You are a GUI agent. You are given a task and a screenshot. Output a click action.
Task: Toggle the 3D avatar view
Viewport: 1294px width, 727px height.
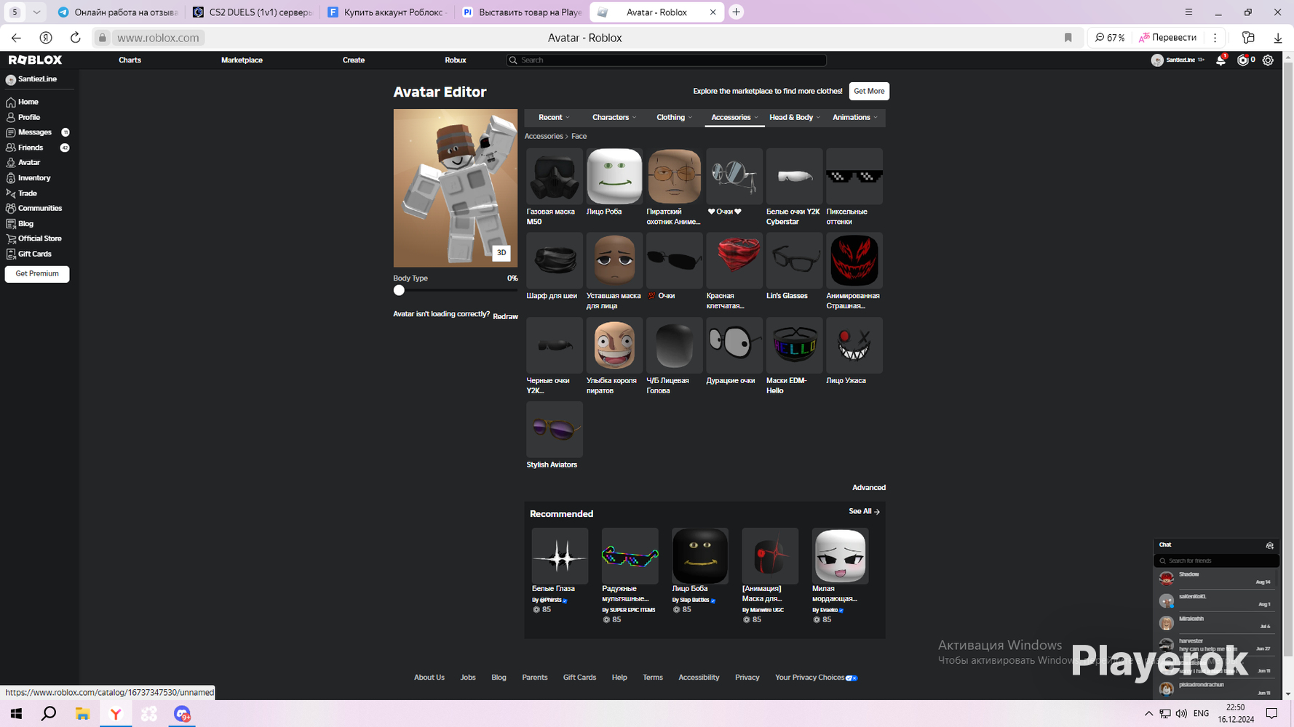coord(501,253)
